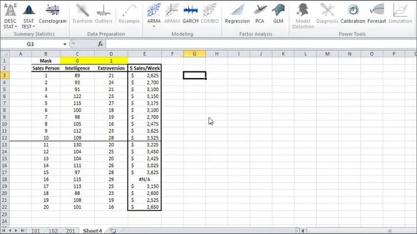The image size is (417, 234).
Task: Select the $ Sales/Week header cell
Action: (x=145, y=68)
